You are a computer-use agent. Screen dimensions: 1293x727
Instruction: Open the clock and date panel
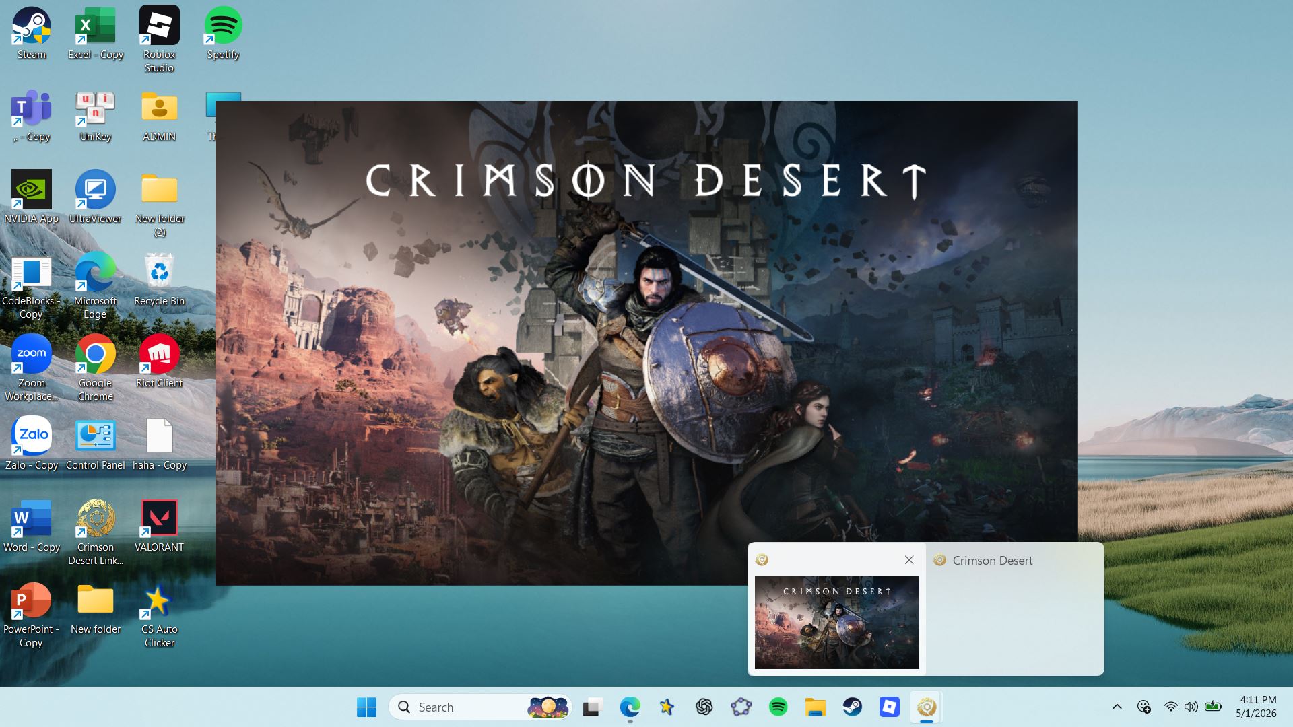[1257, 707]
